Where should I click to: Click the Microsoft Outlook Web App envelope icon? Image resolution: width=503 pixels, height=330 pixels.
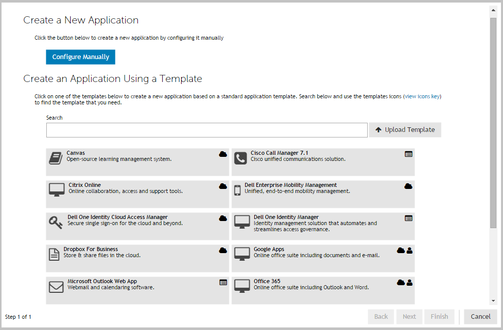[x=56, y=287]
